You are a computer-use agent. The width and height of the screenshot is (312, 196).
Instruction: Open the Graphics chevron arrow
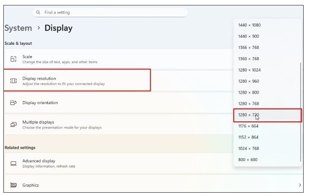(x=299, y=185)
